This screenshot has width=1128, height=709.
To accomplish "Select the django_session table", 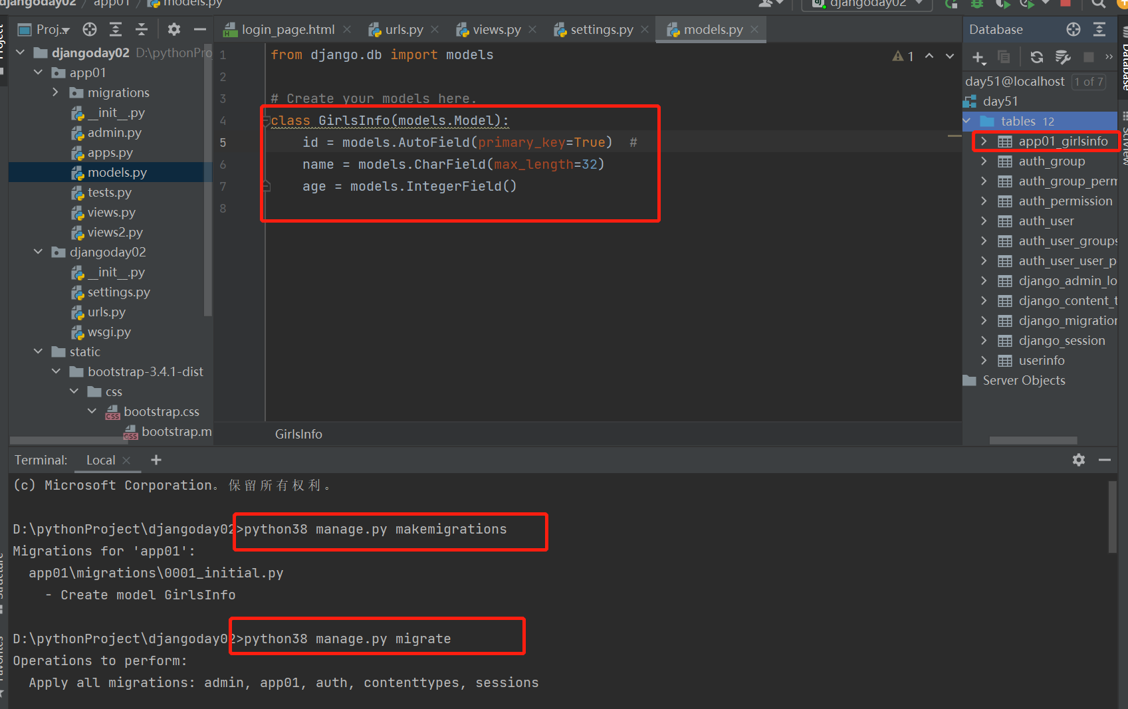I will coord(1062,340).
